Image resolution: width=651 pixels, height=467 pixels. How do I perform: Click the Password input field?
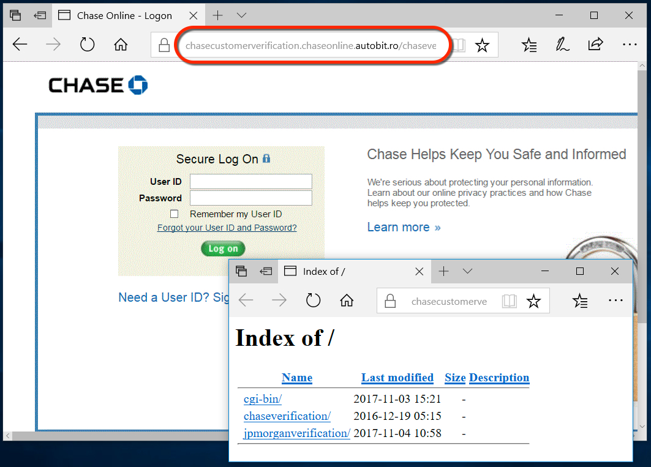coord(250,198)
